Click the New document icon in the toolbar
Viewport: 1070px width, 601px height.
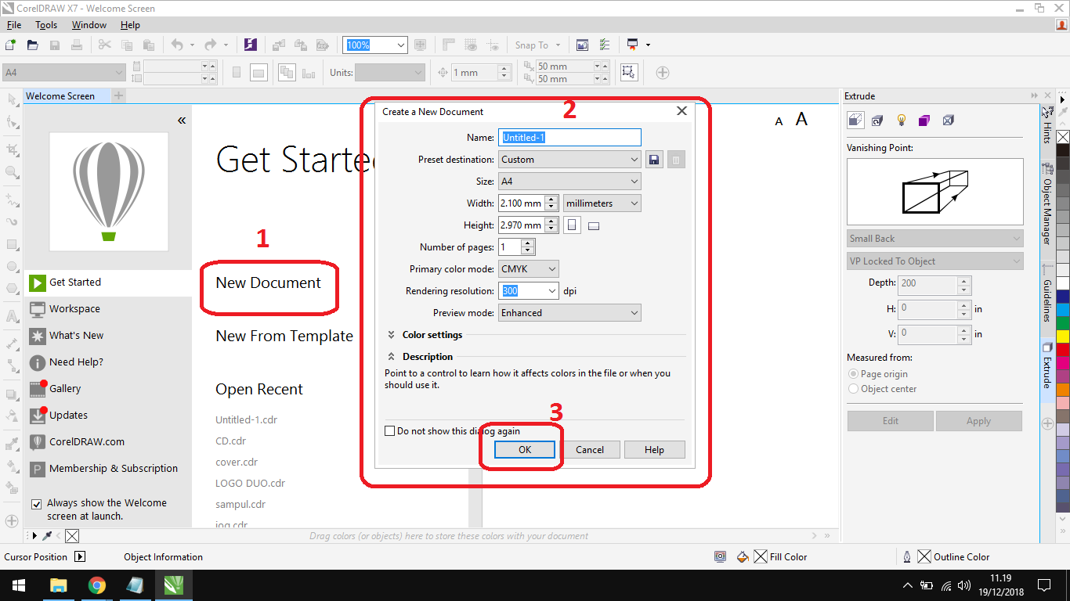point(11,45)
